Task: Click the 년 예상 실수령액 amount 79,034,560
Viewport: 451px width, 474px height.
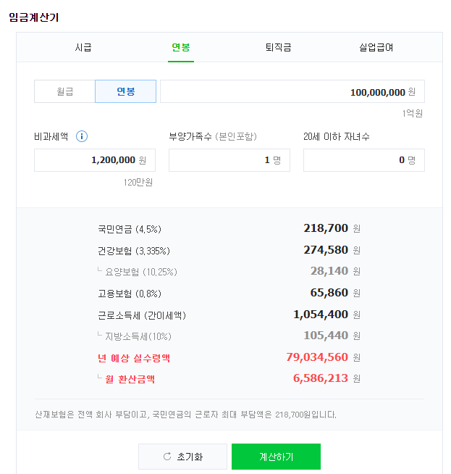Action: point(317,357)
